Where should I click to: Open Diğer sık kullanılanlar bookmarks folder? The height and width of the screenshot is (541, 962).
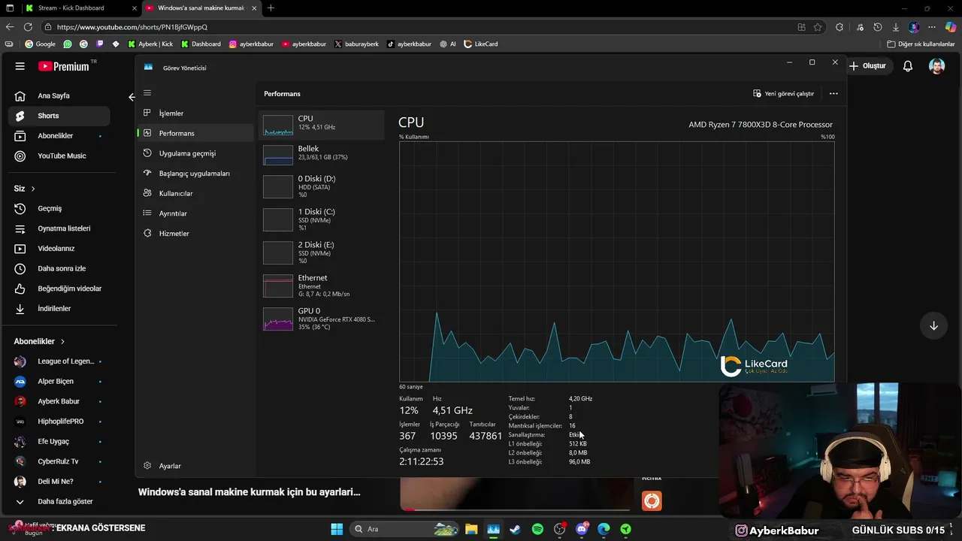pyautogui.click(x=921, y=44)
